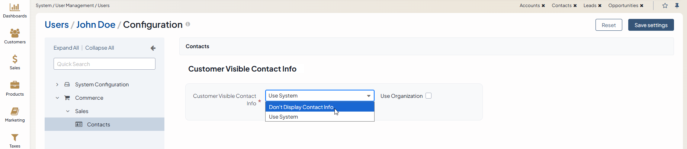Click the Reset button
Image resolution: width=687 pixels, height=149 pixels.
(x=609, y=25)
